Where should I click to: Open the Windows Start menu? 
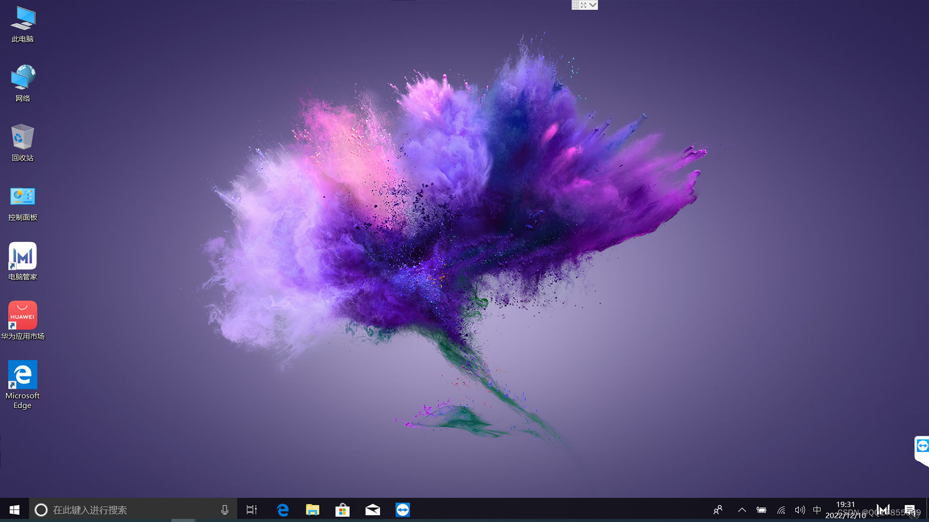pyautogui.click(x=14, y=510)
